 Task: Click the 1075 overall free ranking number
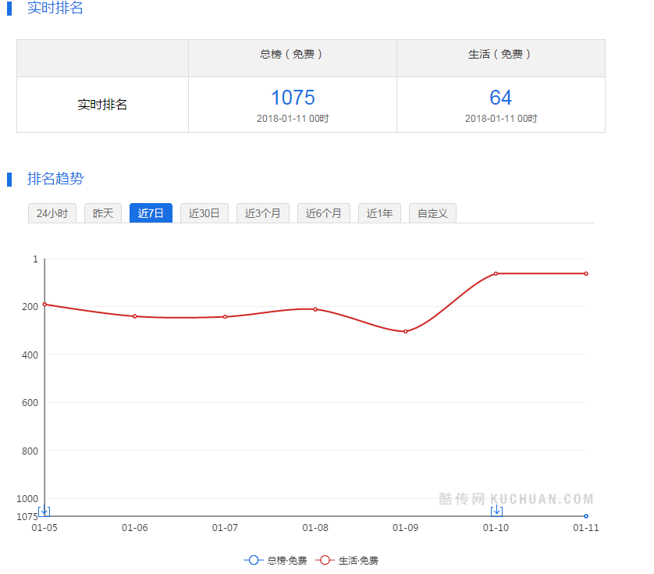[x=293, y=98]
